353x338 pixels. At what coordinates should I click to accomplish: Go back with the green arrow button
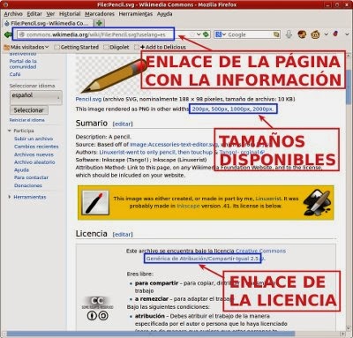pos(7,34)
